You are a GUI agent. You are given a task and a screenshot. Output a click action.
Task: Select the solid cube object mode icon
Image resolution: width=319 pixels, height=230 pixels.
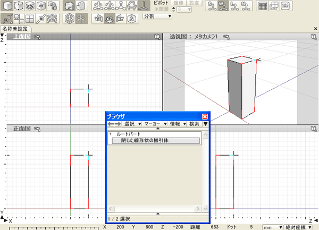click(x=7, y=5)
